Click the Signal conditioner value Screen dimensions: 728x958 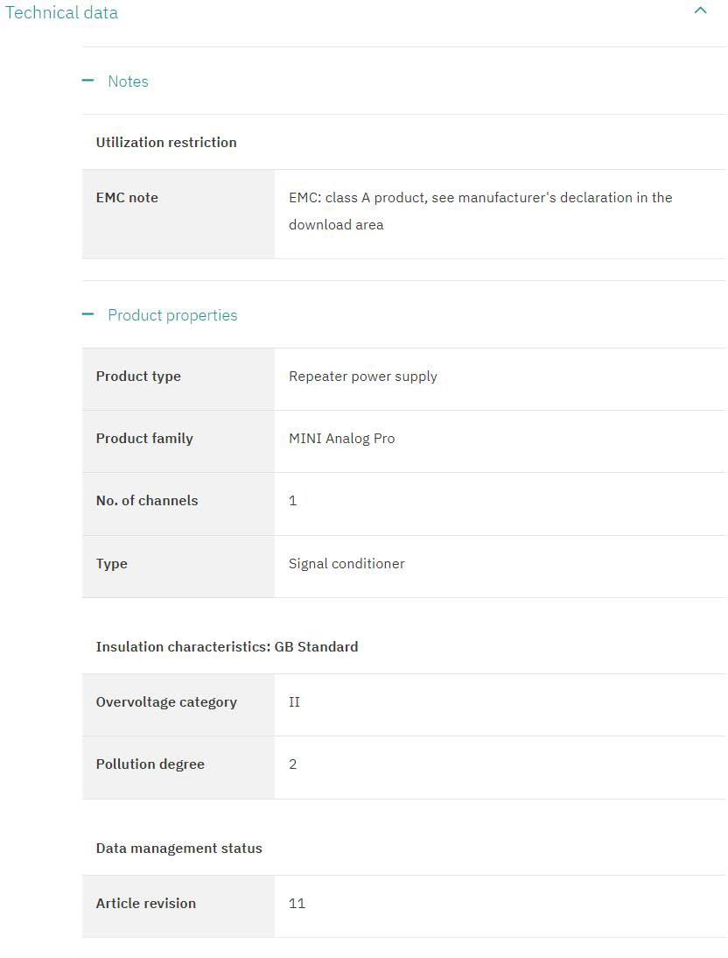coord(346,564)
